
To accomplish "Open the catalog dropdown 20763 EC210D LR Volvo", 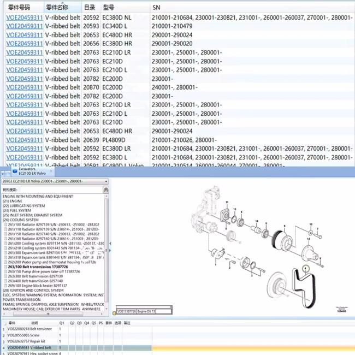I will point(55,181).
